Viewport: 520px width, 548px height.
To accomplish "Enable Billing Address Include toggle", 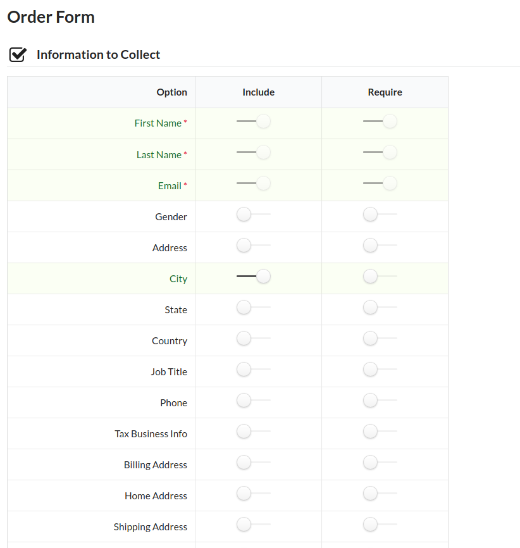I will (254, 463).
